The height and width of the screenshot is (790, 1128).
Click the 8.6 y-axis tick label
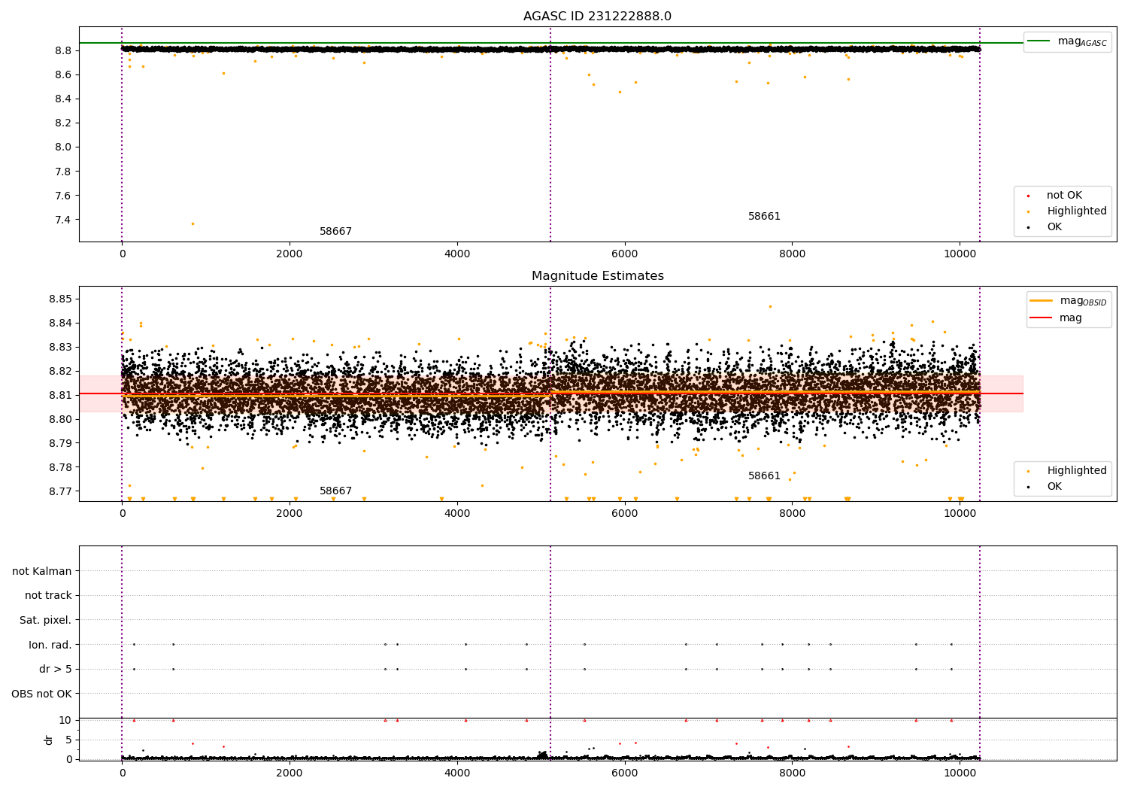(63, 74)
